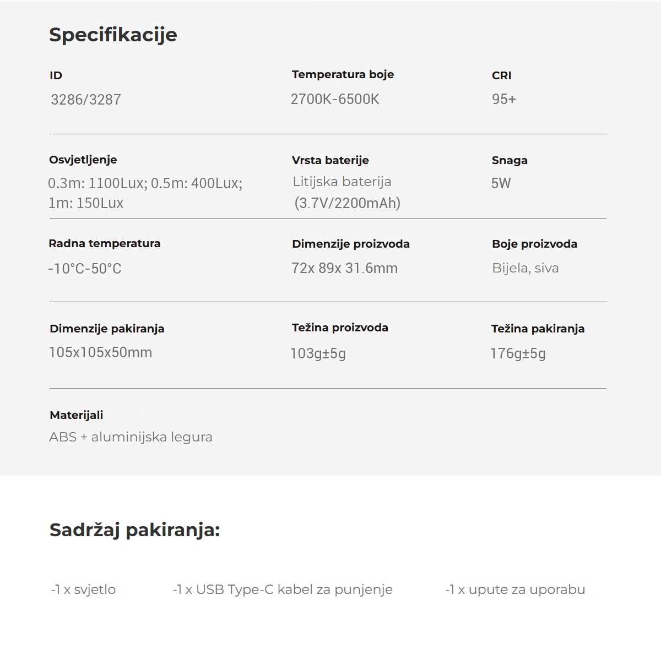This screenshot has height=666, width=661.
Task: Click the Sadržaj pakiranja heading
Action: (x=134, y=530)
